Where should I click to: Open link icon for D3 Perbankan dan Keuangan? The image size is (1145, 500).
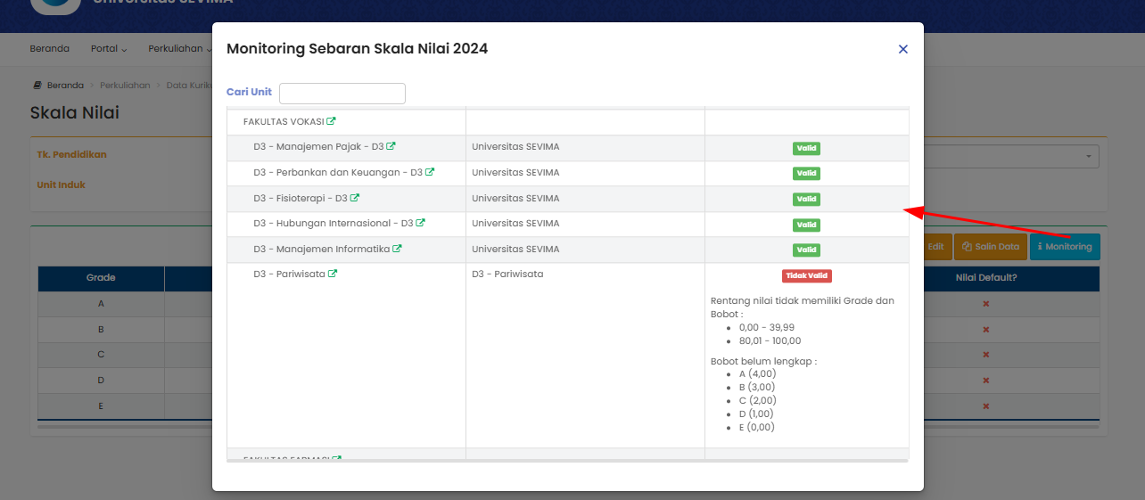[x=430, y=172]
